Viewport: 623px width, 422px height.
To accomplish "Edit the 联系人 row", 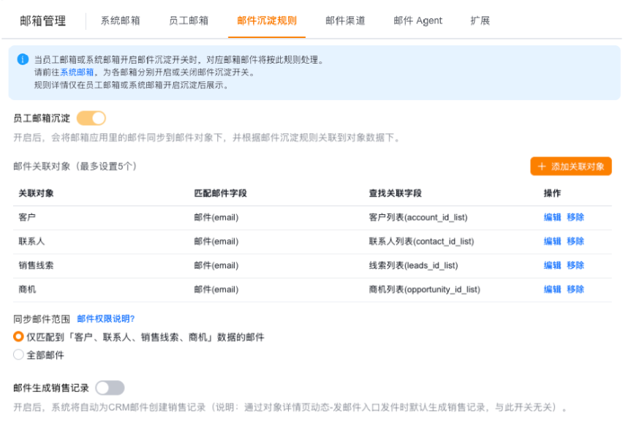I will (552, 241).
